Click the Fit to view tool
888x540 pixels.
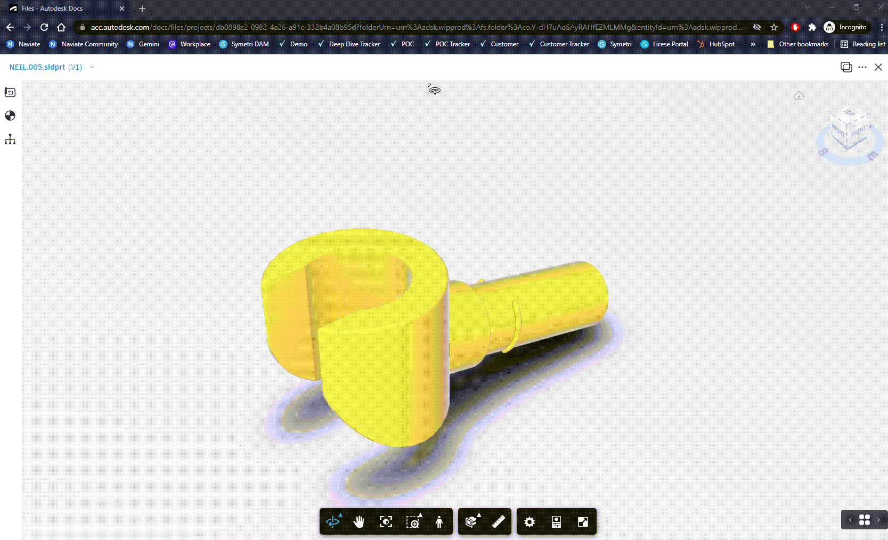click(386, 522)
